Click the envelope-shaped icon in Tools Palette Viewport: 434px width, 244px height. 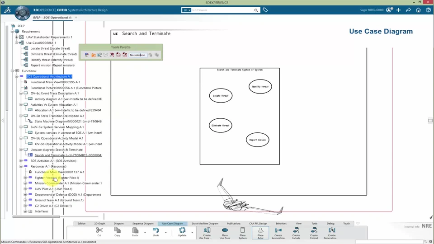click(x=106, y=55)
